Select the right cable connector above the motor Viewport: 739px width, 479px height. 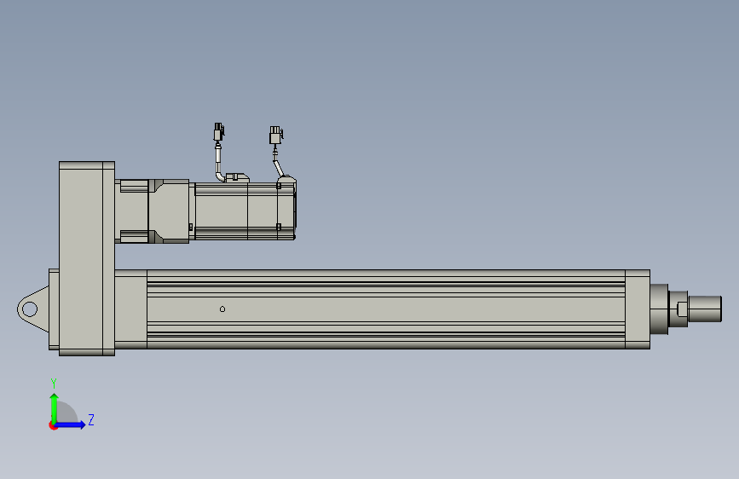(x=276, y=135)
